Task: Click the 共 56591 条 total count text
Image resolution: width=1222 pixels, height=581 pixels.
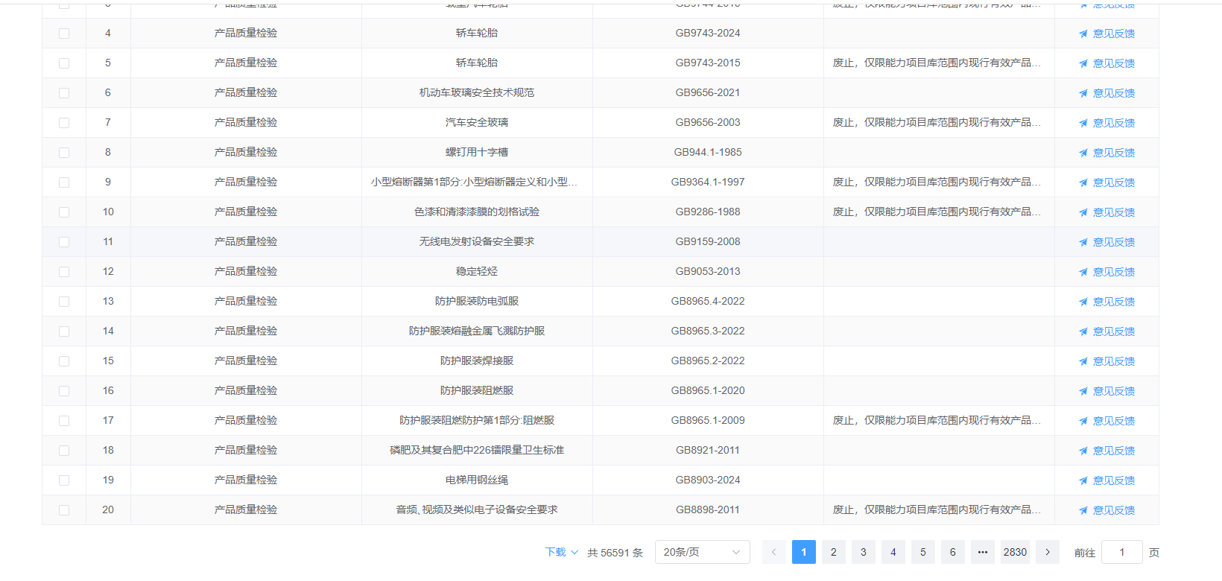Action: [615, 553]
